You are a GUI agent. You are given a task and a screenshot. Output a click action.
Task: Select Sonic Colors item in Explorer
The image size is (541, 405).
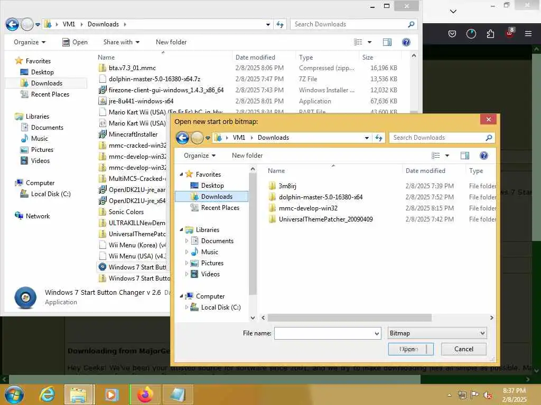(121, 212)
